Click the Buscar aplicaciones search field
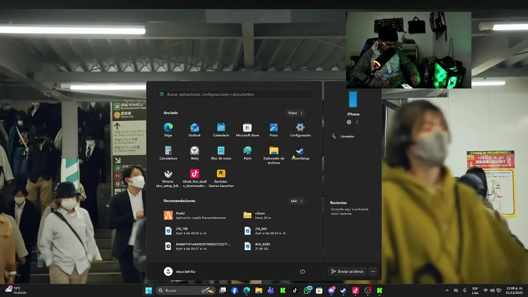Viewport: 528px width, 297px height. point(235,94)
